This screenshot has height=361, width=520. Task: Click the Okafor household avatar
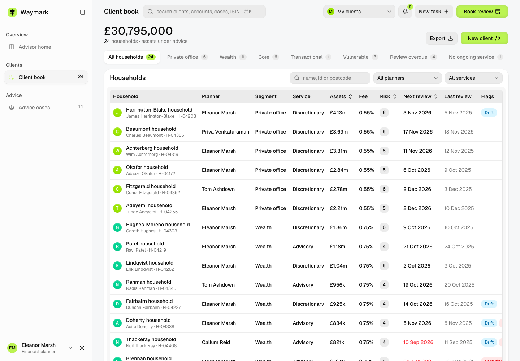117,170
